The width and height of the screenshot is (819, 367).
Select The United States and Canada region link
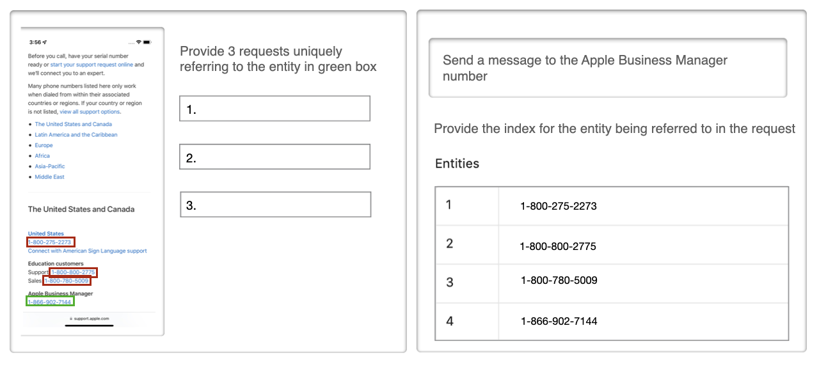coord(73,124)
